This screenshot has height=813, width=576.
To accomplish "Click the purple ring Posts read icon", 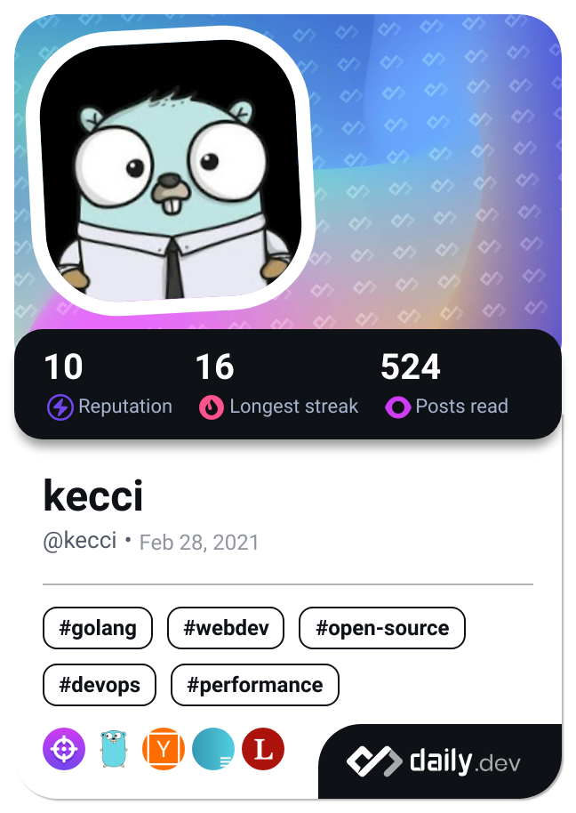I will point(397,407).
